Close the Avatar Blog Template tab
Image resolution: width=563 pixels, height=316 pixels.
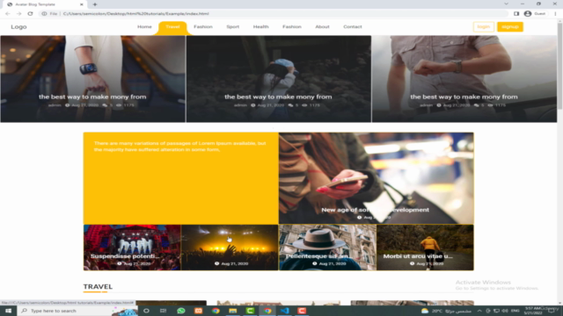click(82, 4)
